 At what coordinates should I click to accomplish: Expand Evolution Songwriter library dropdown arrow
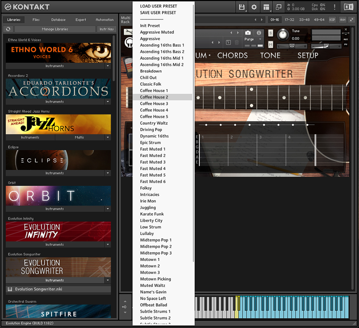tap(108, 280)
